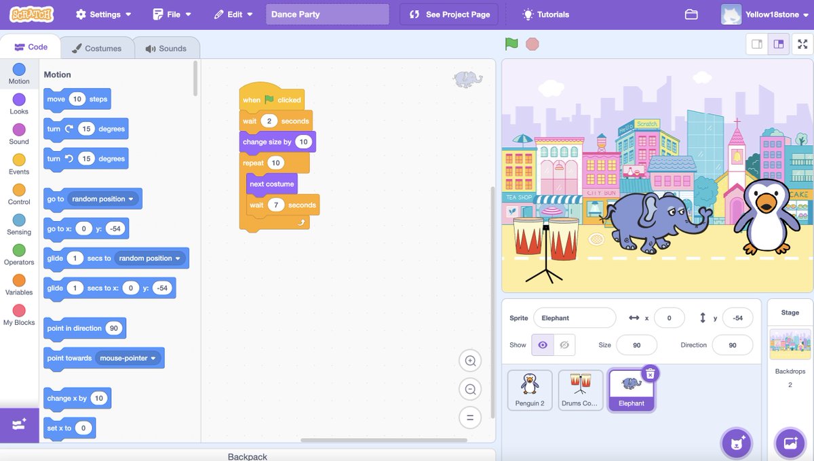Screen dimensions: 814x461
Task: Select the Motion block category
Action: [x=19, y=74]
